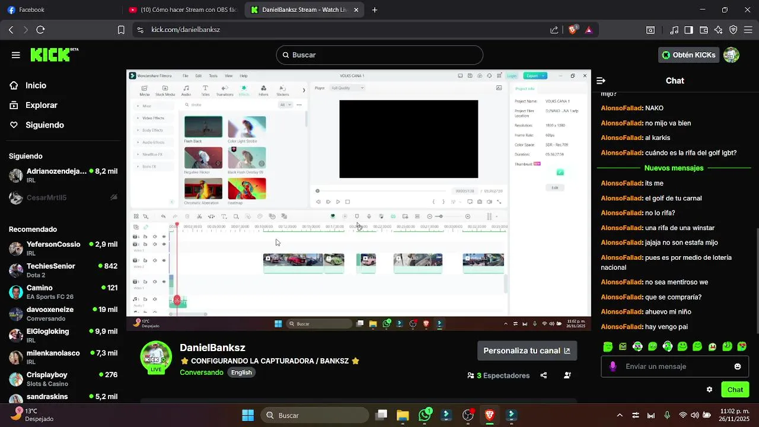Open recommended channel TechiesSenior
The image size is (759, 427).
[x=63, y=270]
